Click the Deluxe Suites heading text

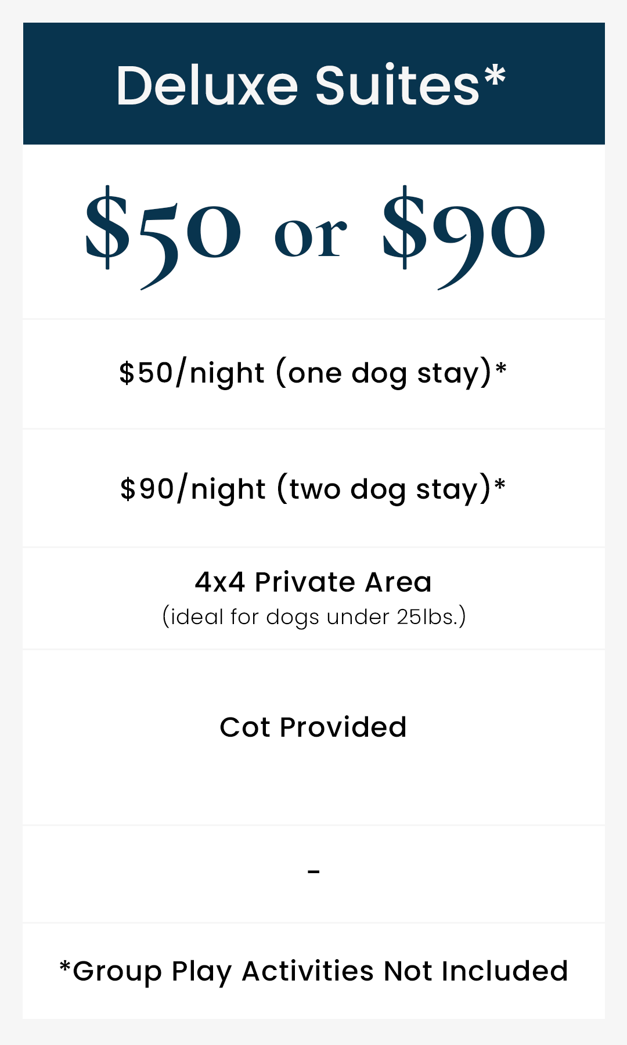(x=297, y=86)
